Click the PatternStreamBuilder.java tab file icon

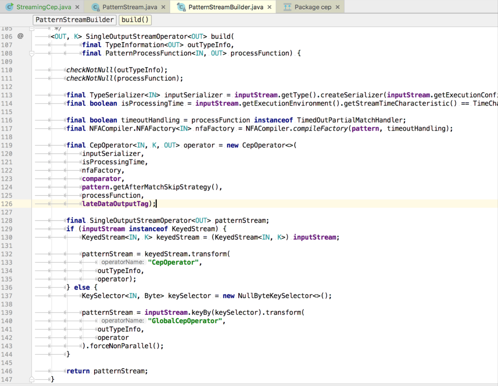pos(181,7)
